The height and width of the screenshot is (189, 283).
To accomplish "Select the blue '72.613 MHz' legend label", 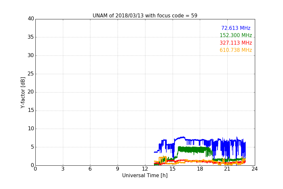I will point(236,28).
